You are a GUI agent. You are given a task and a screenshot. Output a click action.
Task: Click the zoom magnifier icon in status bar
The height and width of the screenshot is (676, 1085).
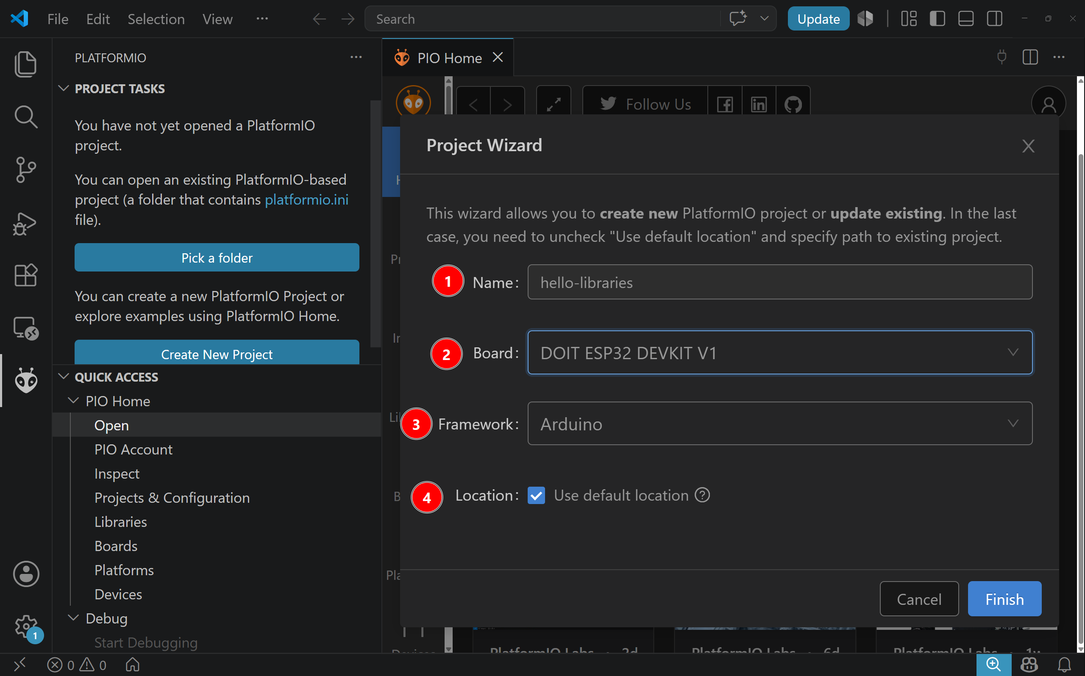point(993,665)
